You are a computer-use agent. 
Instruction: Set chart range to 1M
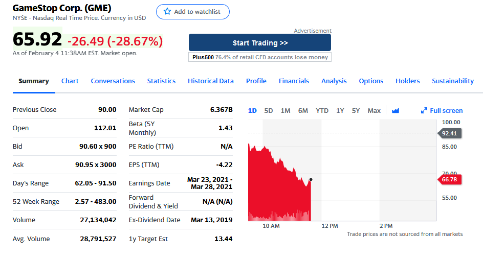(x=286, y=111)
